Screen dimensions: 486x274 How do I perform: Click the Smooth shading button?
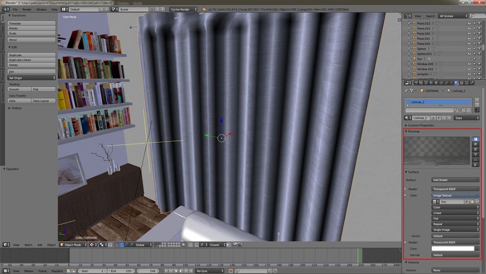pos(19,89)
